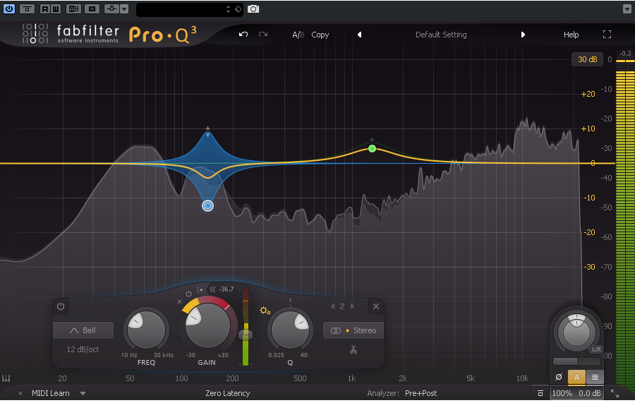Take a snapshot with the camera icon
Screen dimensions: 635x403
click(x=253, y=9)
